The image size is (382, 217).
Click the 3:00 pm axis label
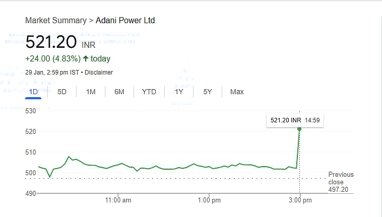click(300, 200)
